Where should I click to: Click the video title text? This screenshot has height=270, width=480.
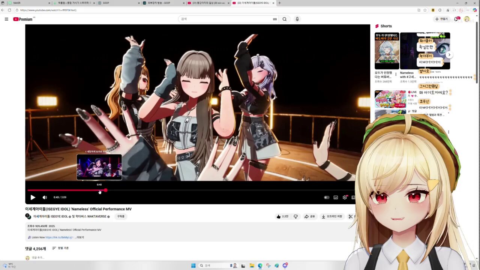pyautogui.click(x=78, y=209)
